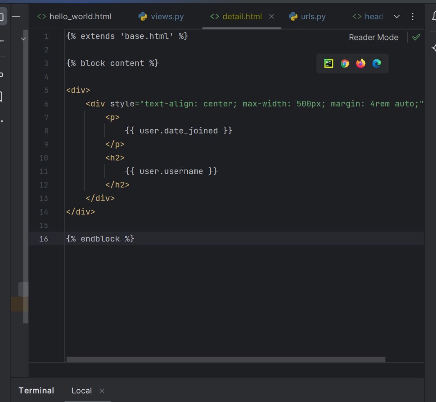Image resolution: width=436 pixels, height=402 pixels.
Task: Open the page in Firefox
Action: pos(361,63)
